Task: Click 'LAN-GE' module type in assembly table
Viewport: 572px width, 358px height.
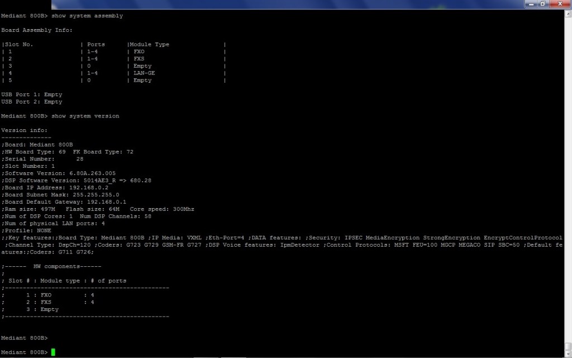Action: (x=144, y=73)
